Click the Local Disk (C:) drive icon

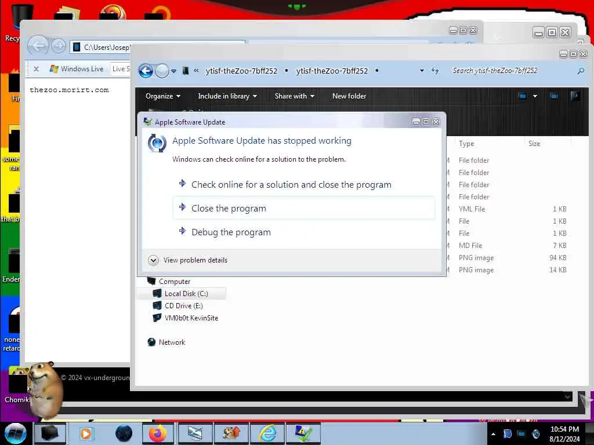(157, 293)
